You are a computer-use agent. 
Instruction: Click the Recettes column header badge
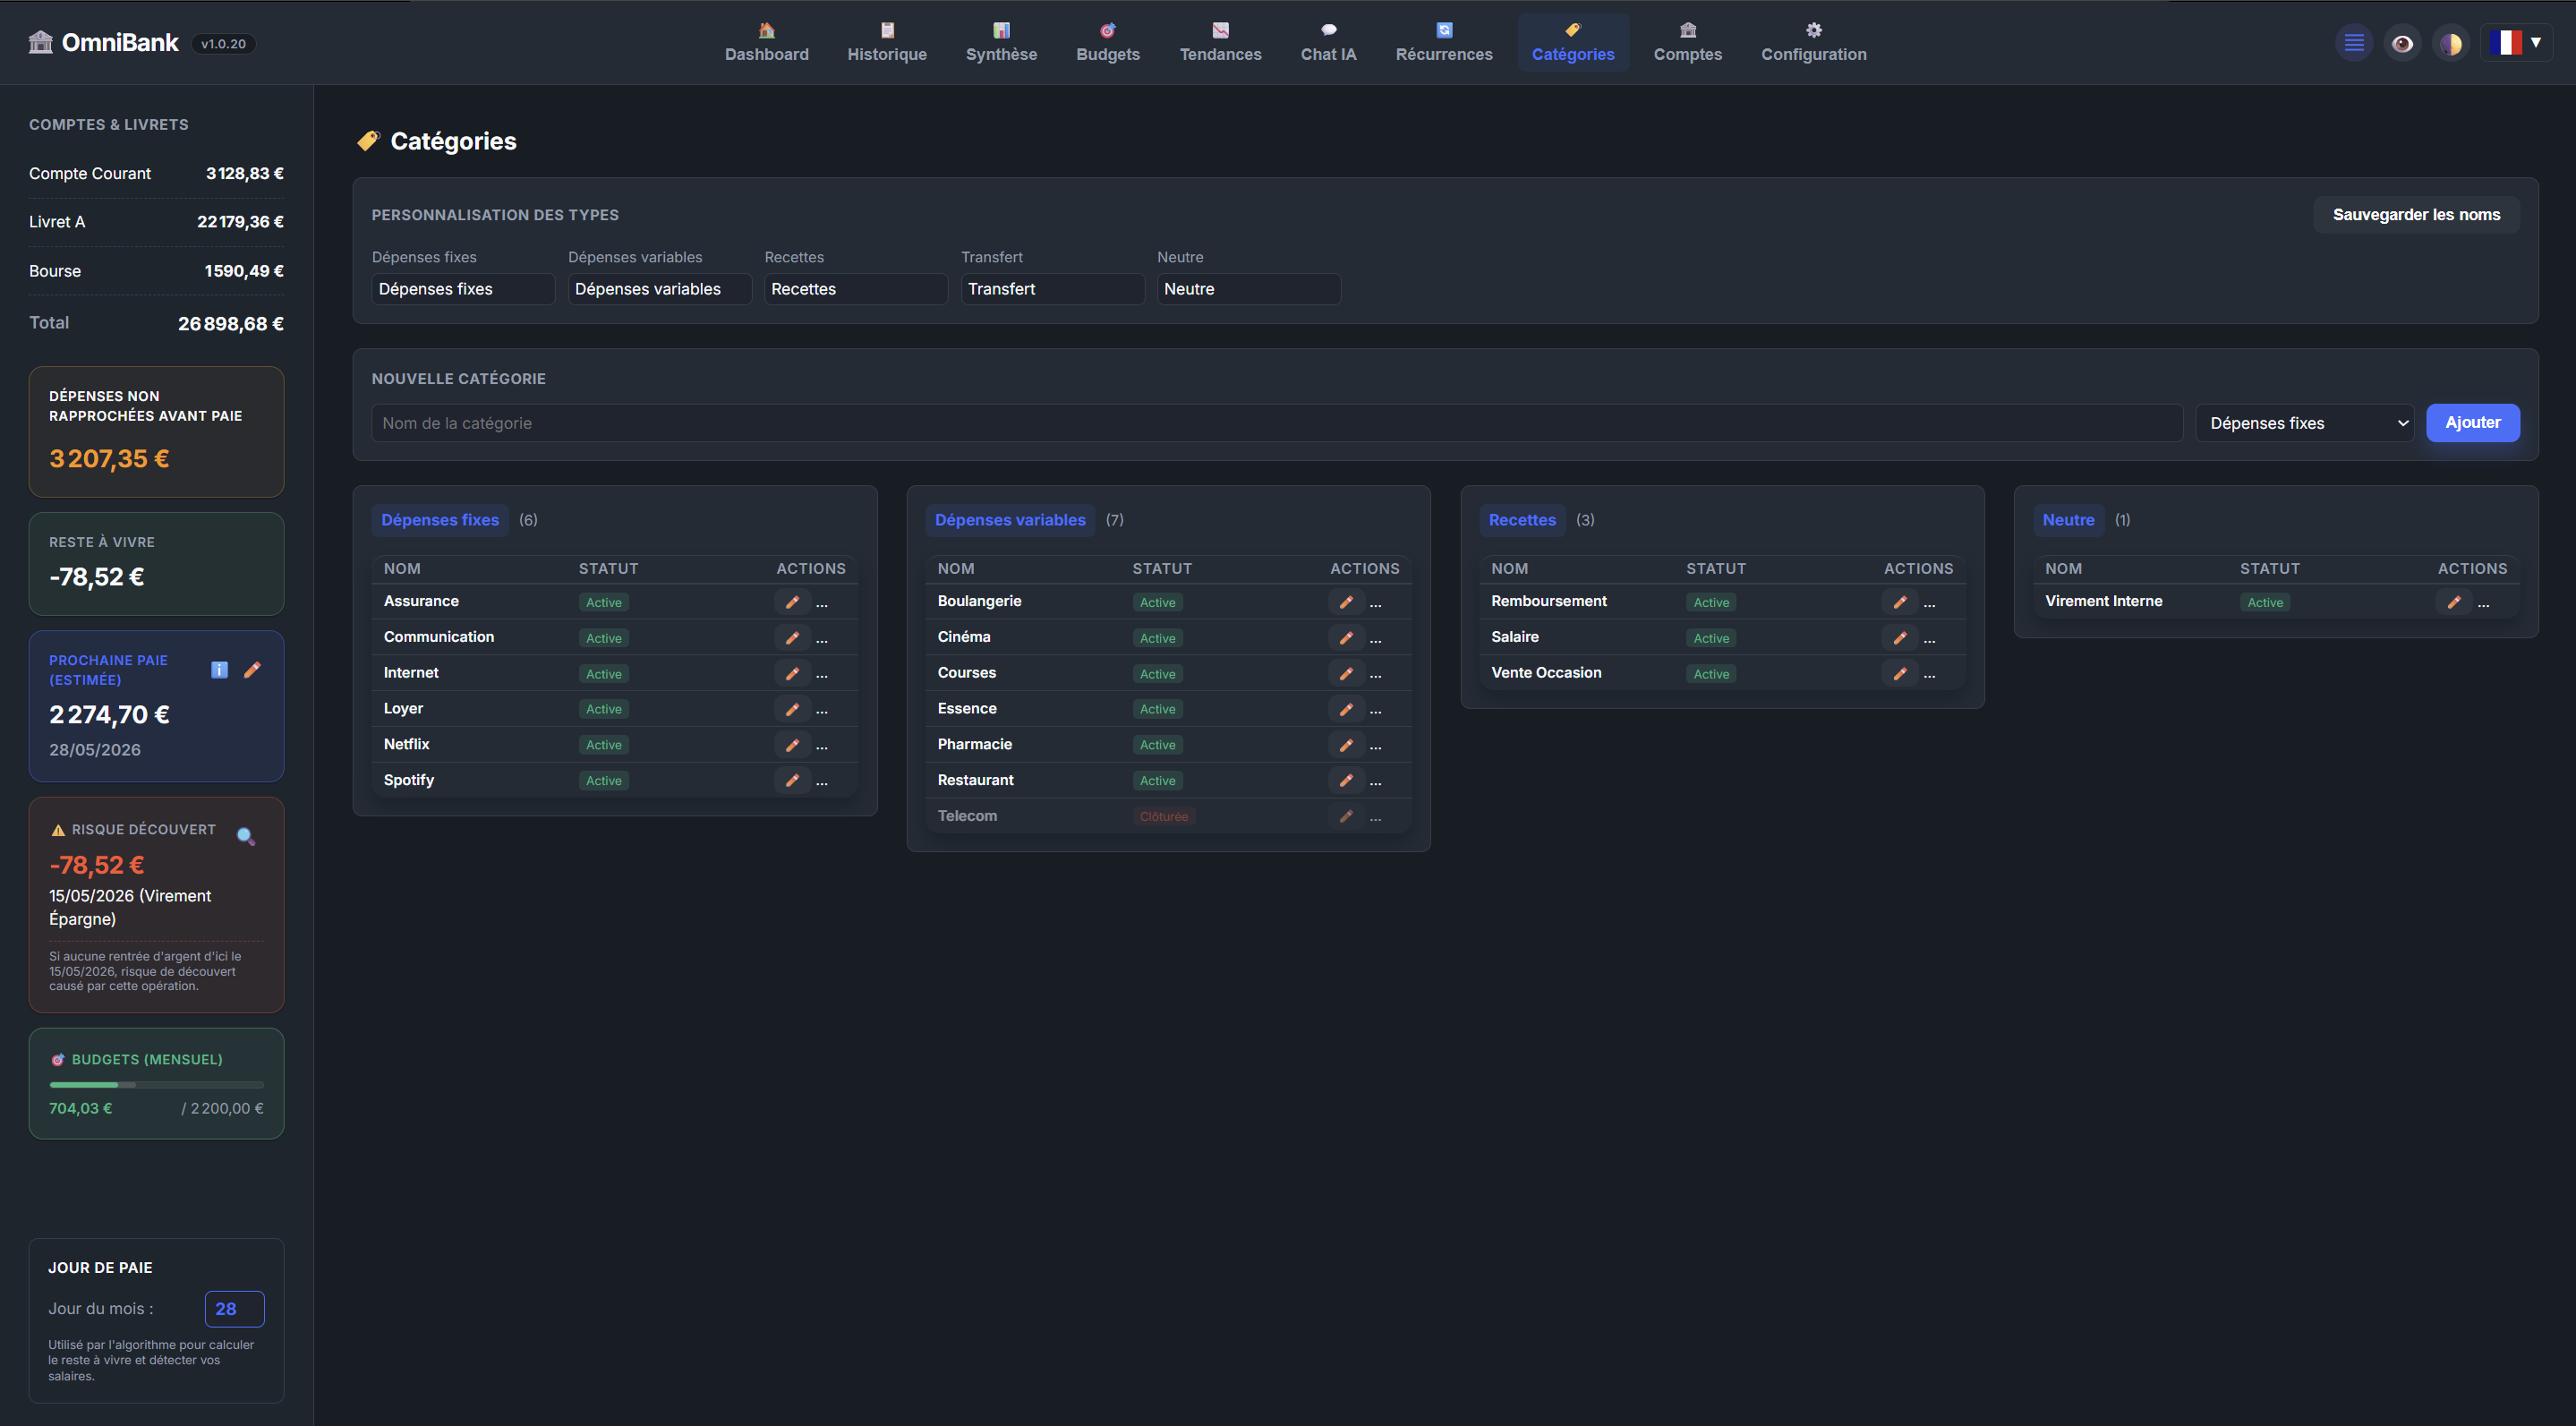pyautogui.click(x=1522, y=520)
